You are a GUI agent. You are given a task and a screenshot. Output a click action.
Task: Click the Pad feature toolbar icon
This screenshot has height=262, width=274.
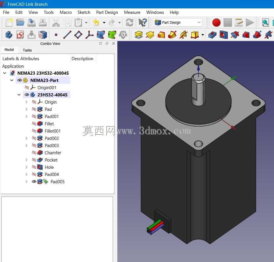(138, 35)
